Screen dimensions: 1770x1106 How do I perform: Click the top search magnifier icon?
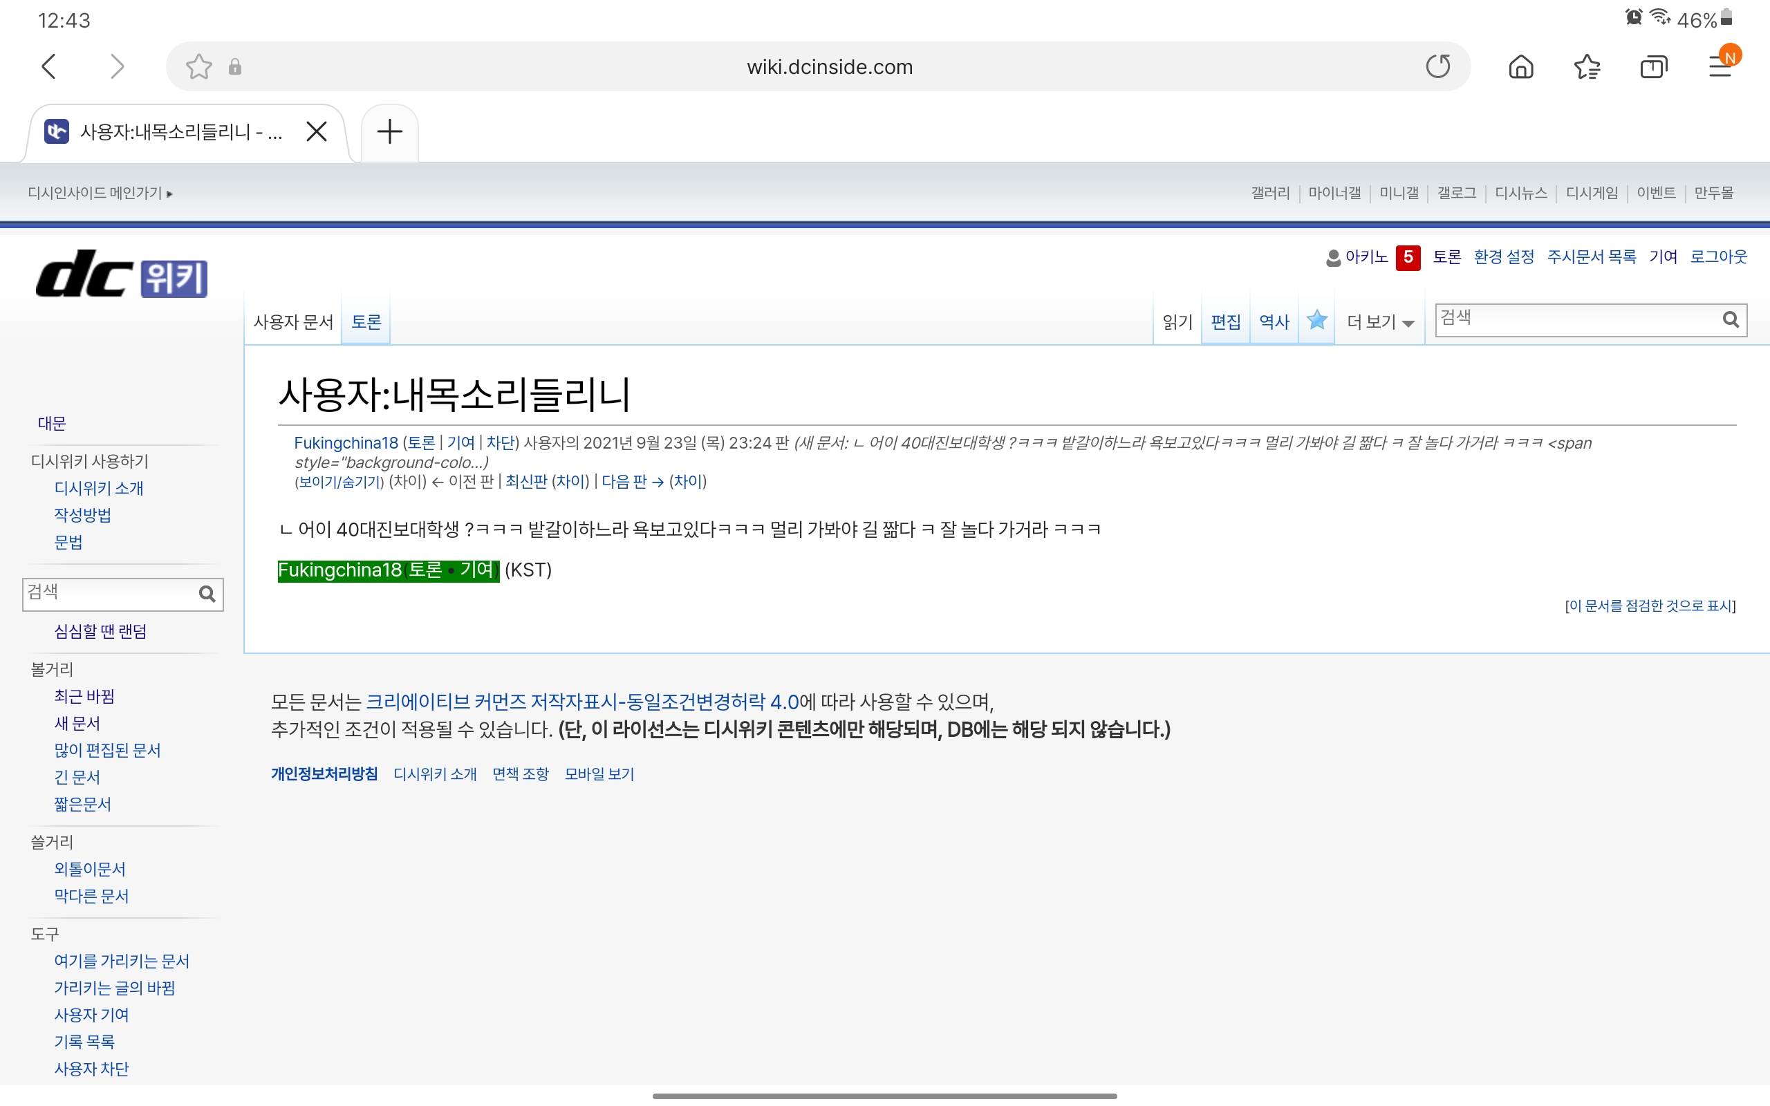click(1731, 319)
